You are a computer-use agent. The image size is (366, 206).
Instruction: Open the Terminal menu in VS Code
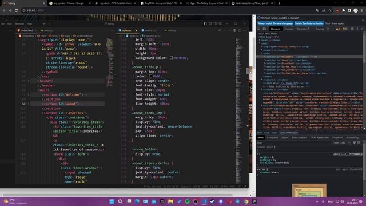pyautogui.click(x=19, y=24)
